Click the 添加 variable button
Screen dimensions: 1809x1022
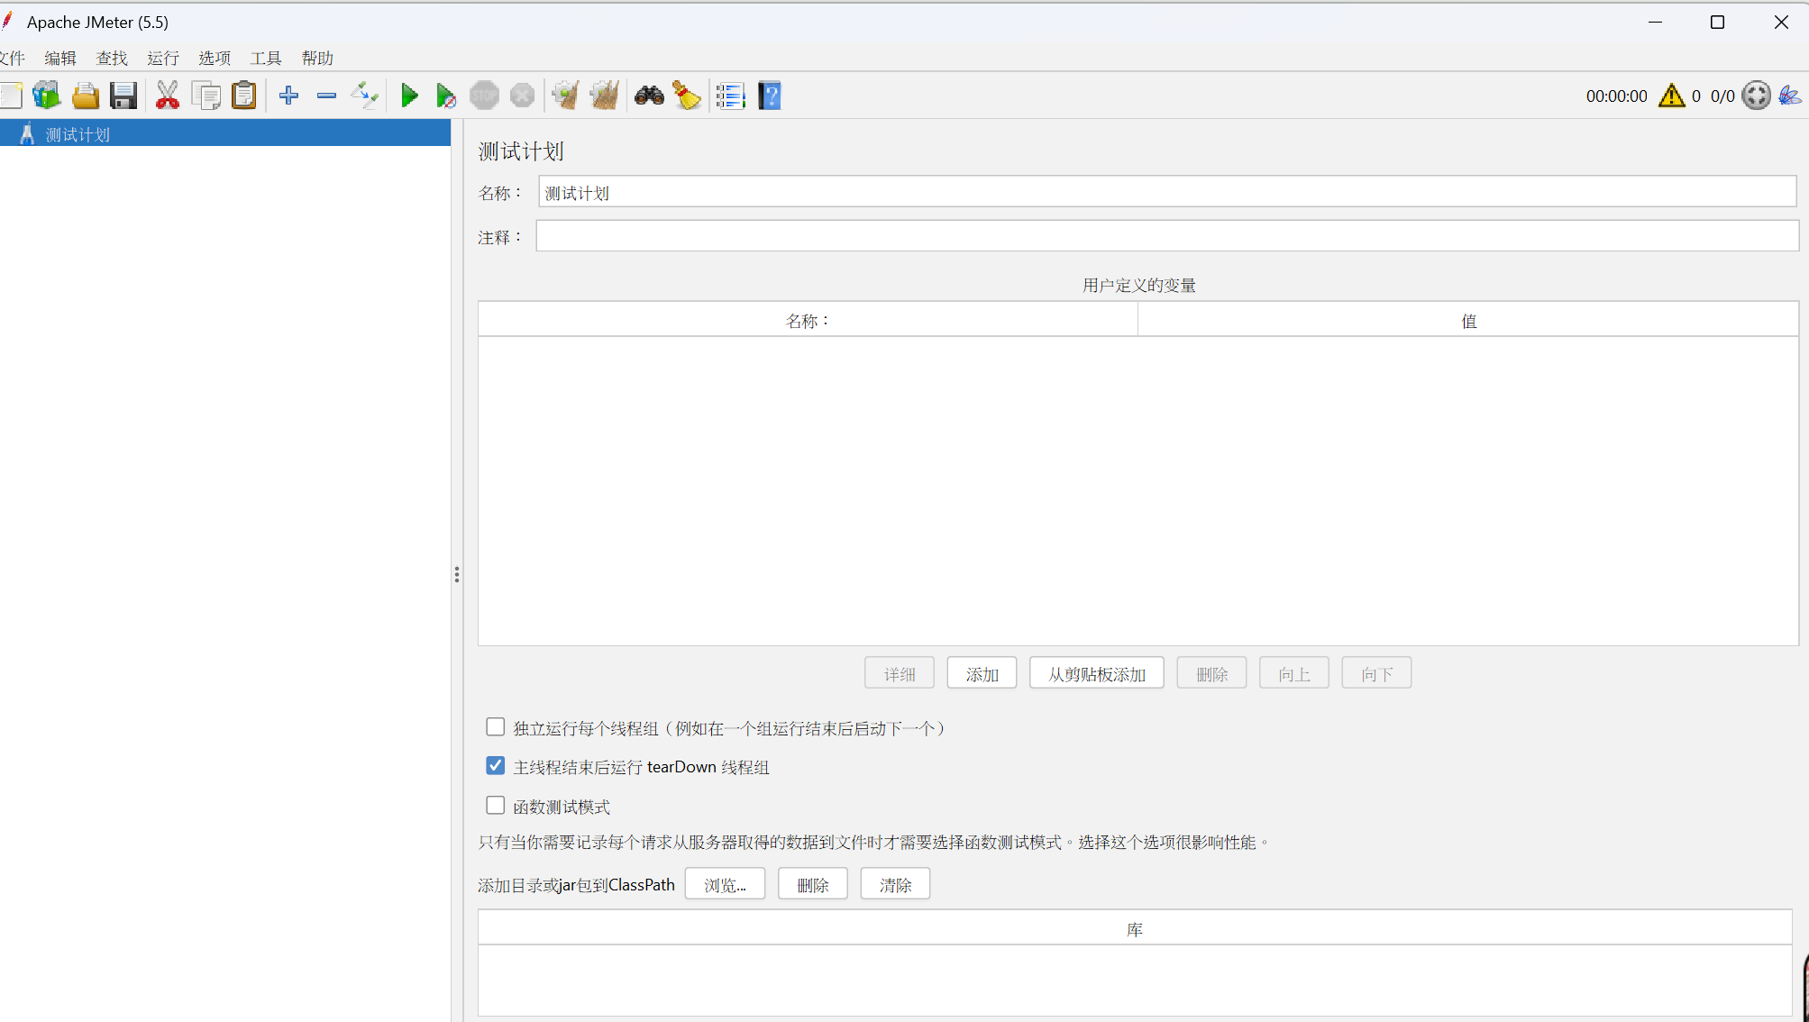click(x=982, y=674)
